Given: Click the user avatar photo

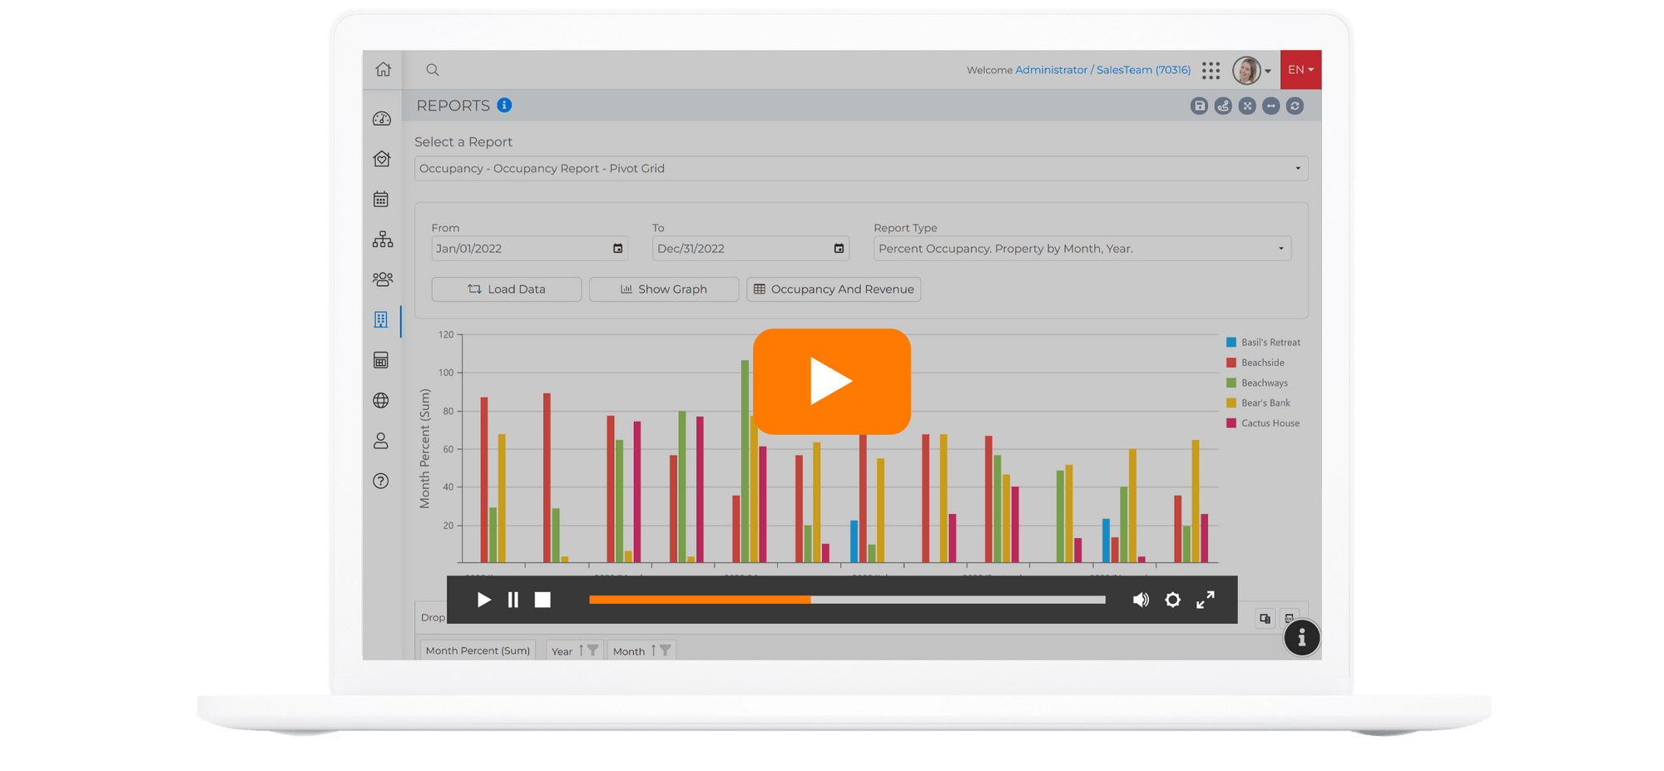Looking at the screenshot, I should coord(1246,70).
